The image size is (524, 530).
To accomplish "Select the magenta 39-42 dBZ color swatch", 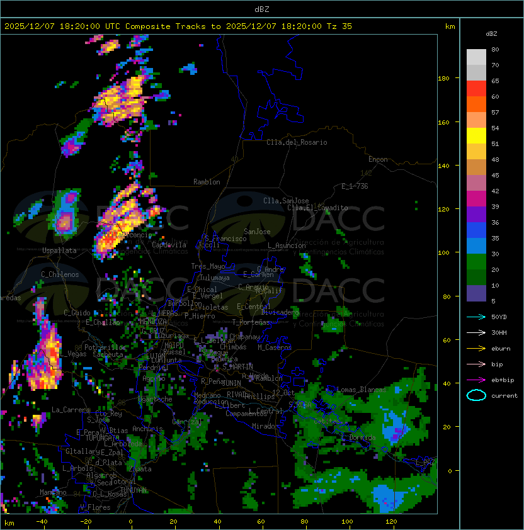I will pos(476,199).
